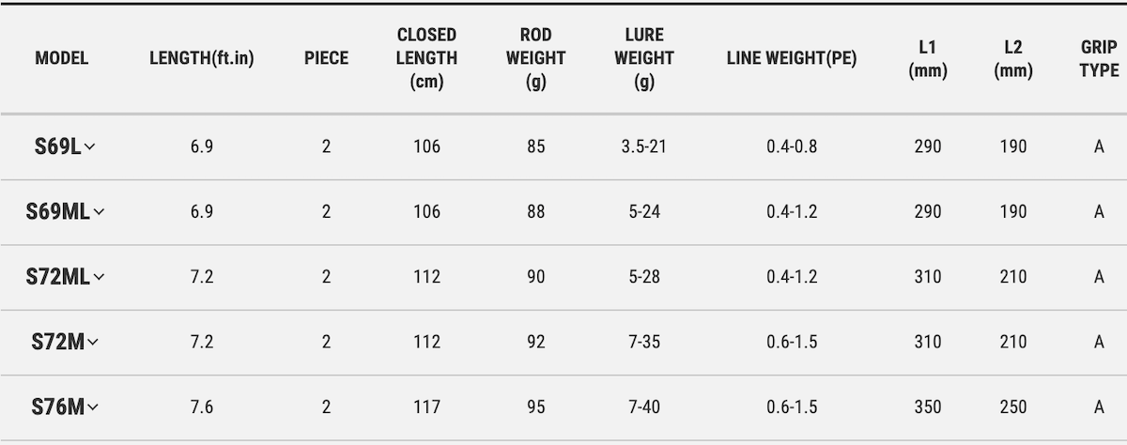Click the S69ML rod weight 88 cell

[x=535, y=212]
